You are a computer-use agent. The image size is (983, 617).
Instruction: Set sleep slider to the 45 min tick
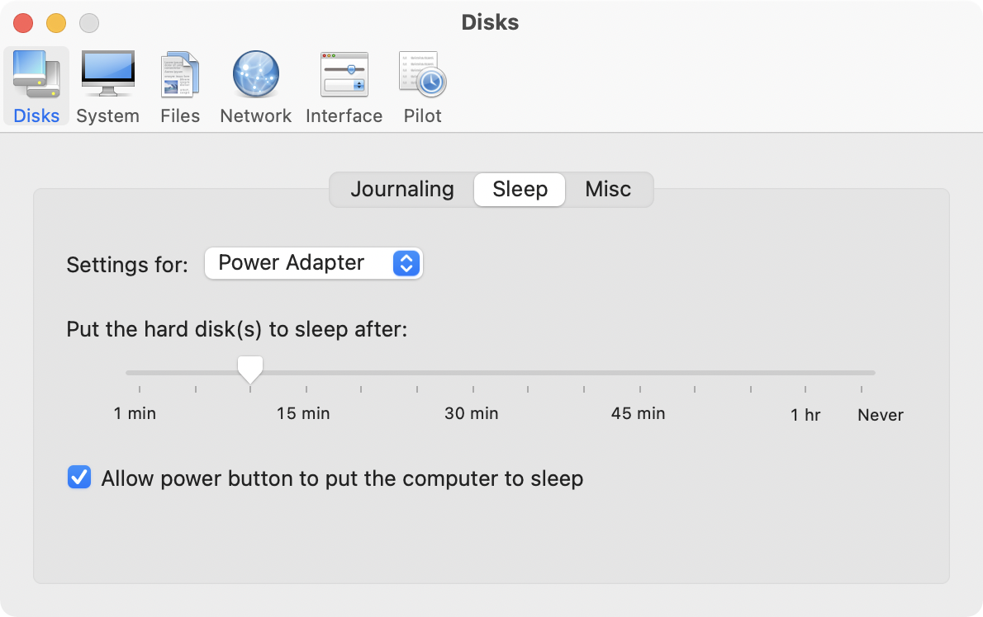click(x=639, y=373)
